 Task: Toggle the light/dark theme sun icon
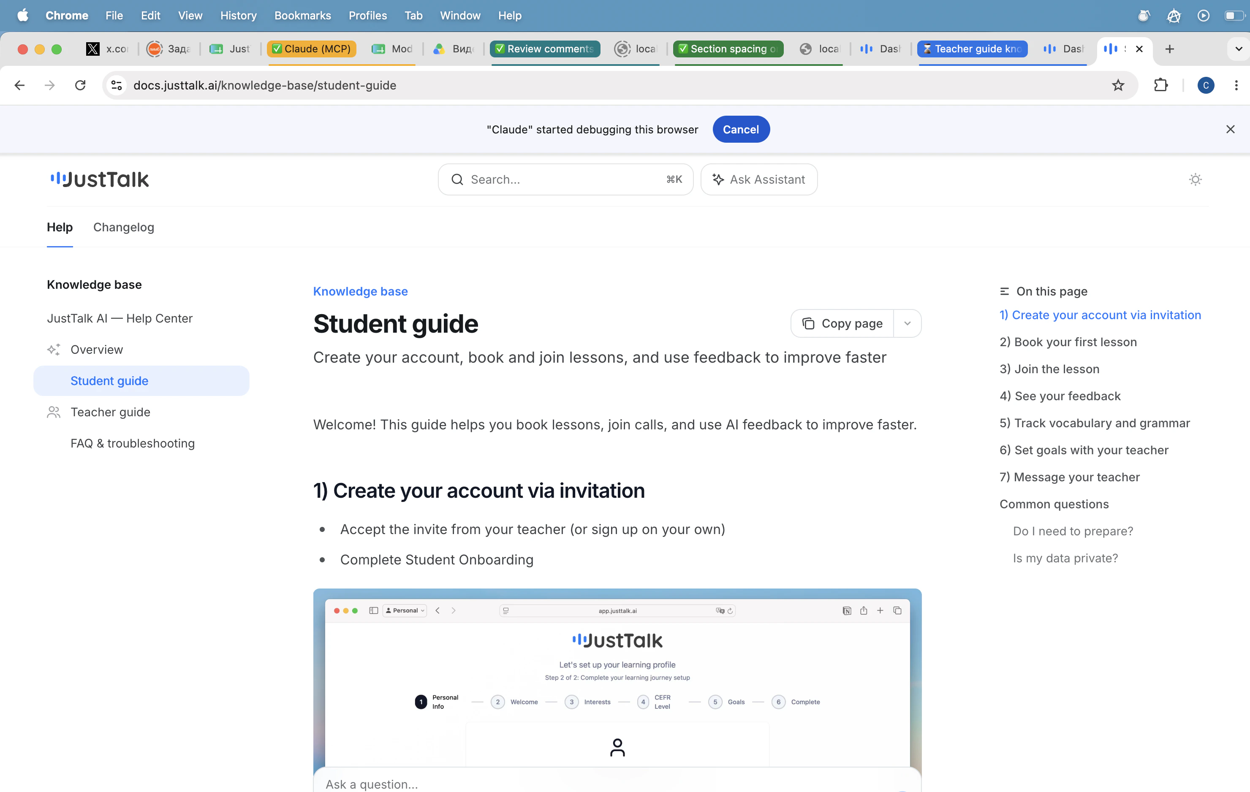coord(1195,179)
